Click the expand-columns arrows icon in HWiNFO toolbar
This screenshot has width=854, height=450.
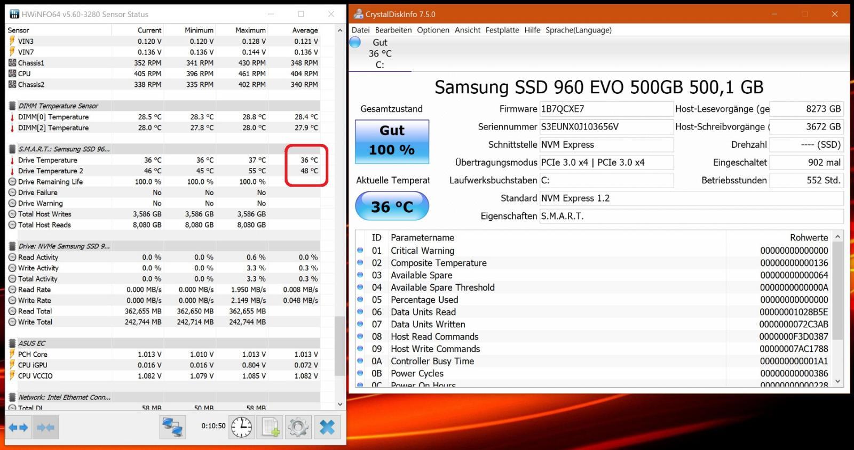[18, 427]
